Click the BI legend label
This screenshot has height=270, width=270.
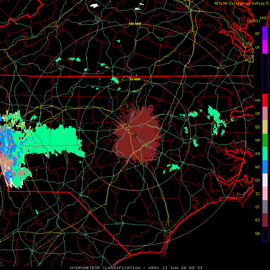click(x=258, y=220)
